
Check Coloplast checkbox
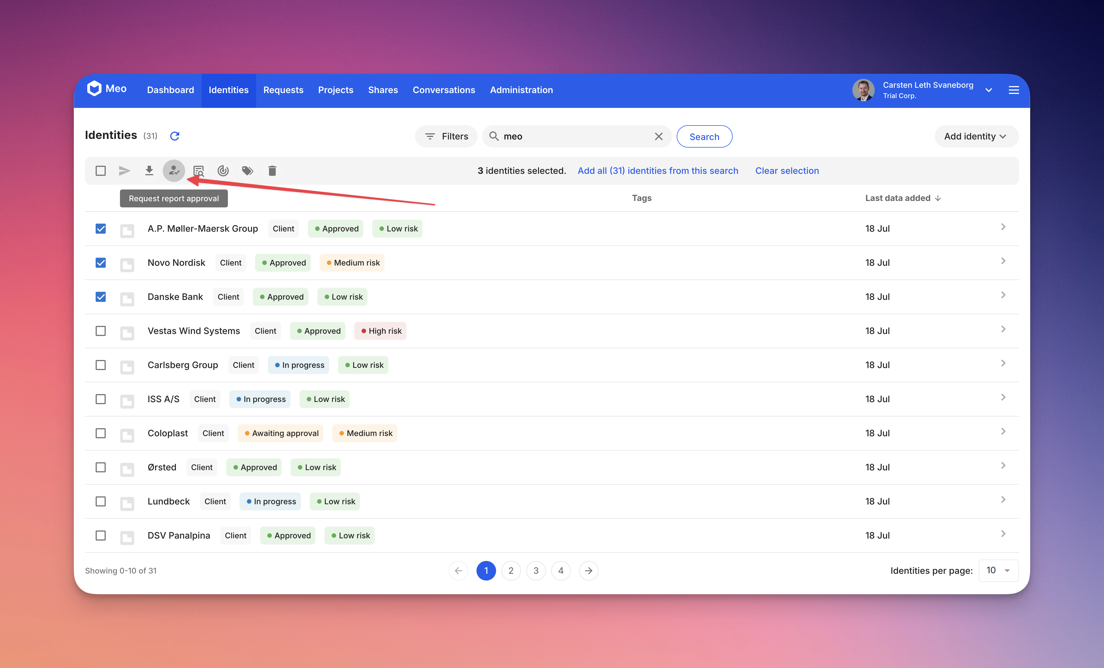[101, 434]
